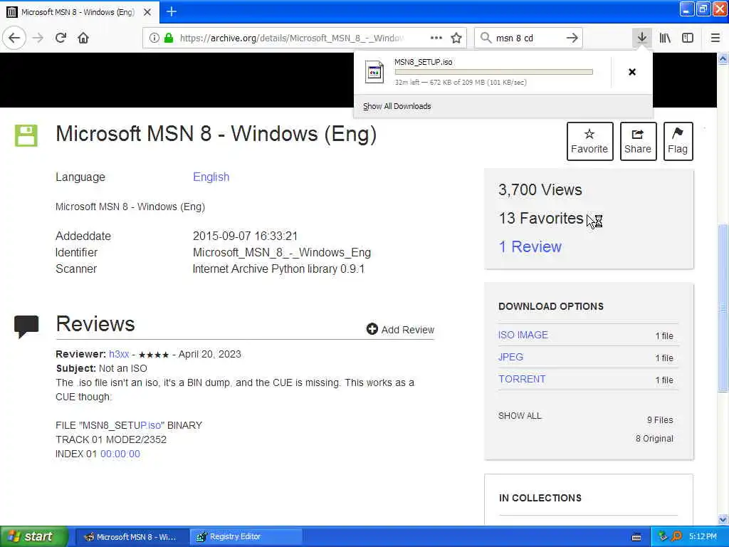Image resolution: width=729 pixels, height=547 pixels.
Task: Reload the current page
Action: coord(61,38)
